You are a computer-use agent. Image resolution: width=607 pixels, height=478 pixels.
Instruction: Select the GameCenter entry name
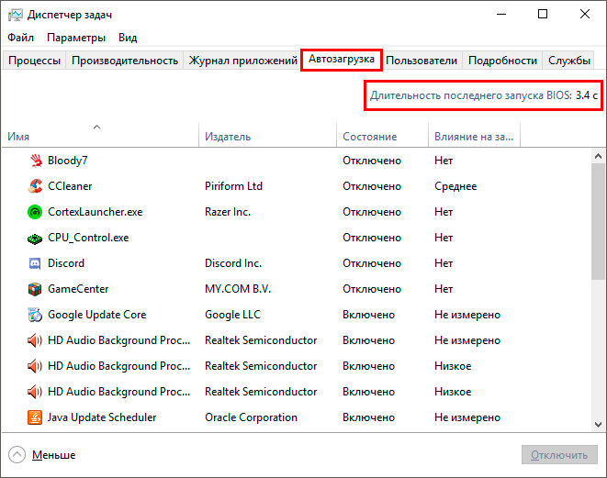pyautogui.click(x=78, y=289)
